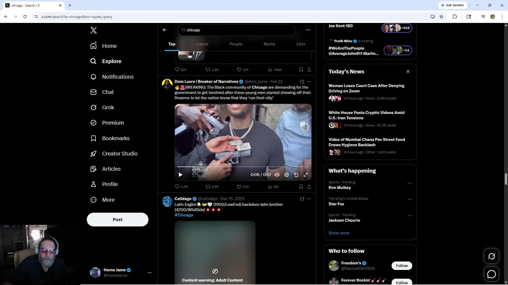Reply to Dom Lucre post (4.2K)
This screenshot has height=285, width=508.
[x=181, y=187]
